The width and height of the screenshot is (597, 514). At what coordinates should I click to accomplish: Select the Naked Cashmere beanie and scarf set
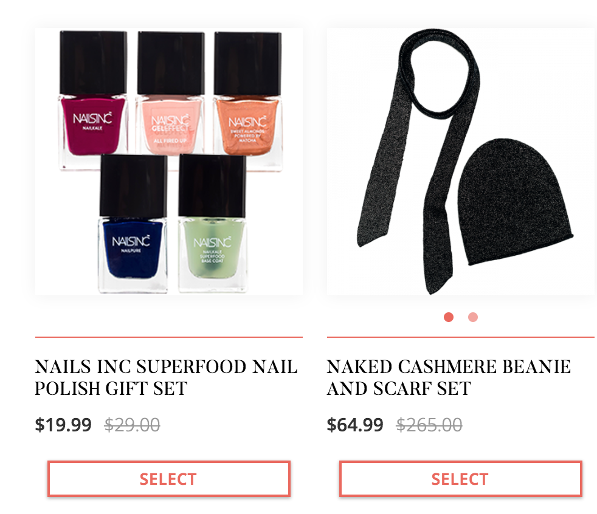(x=460, y=479)
